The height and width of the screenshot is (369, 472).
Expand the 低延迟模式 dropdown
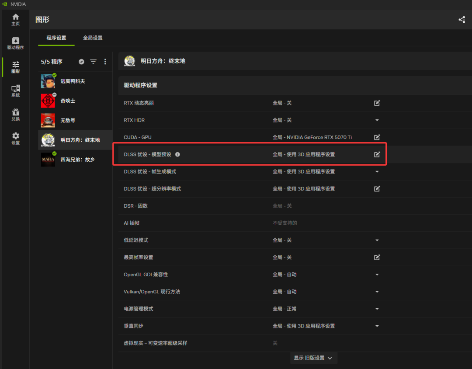coord(377,240)
